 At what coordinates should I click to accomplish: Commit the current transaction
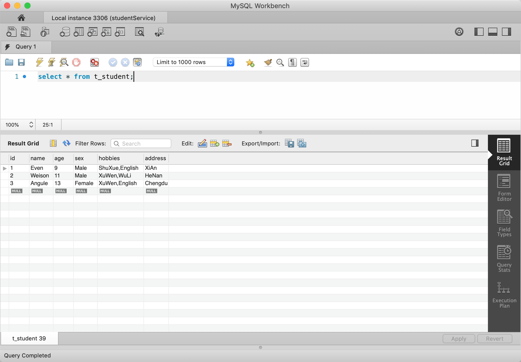point(113,62)
